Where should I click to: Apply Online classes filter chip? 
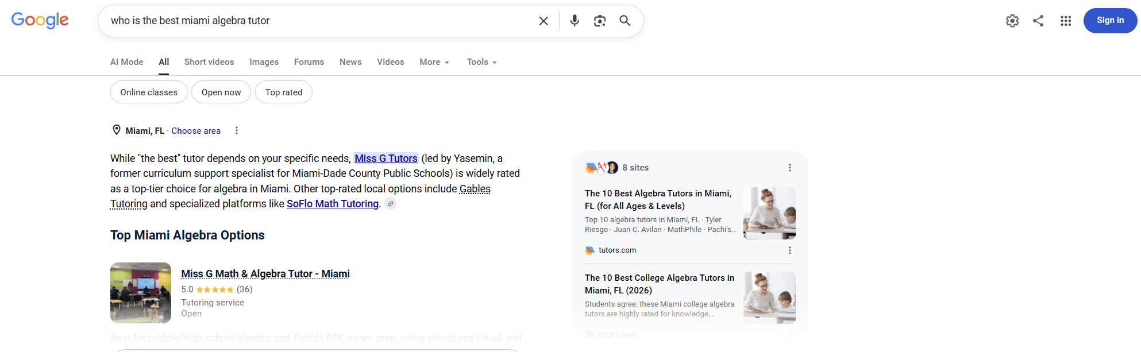tap(149, 92)
